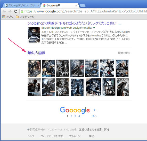This screenshot has width=147, height=141.
Task: Open the プライバシー privacy footer link
Action: tap(76, 136)
